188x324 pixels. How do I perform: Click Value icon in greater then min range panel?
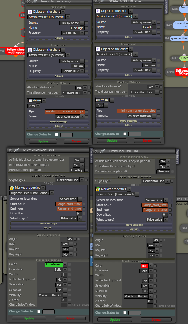point(98,100)
